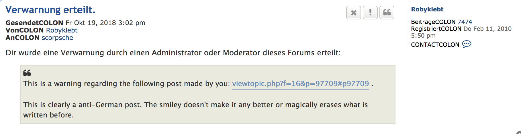Report this message via the exclamation icon
The height and width of the screenshot is (134, 521).
(x=370, y=13)
